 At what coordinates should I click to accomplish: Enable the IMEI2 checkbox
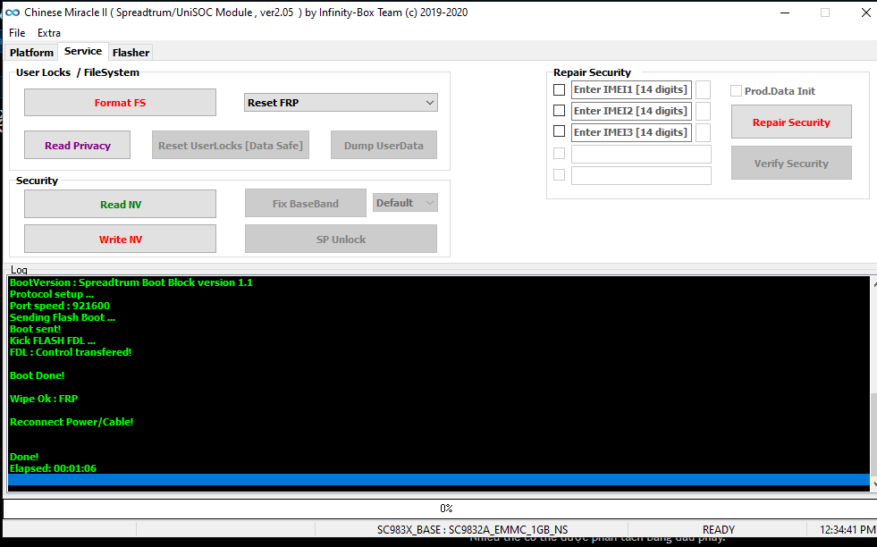pyautogui.click(x=559, y=111)
